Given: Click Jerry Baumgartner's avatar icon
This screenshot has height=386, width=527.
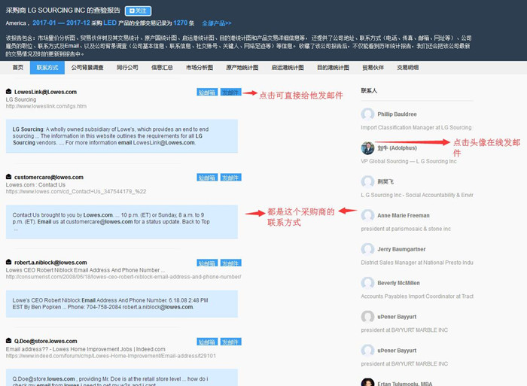Looking at the screenshot, I should pos(367,249).
